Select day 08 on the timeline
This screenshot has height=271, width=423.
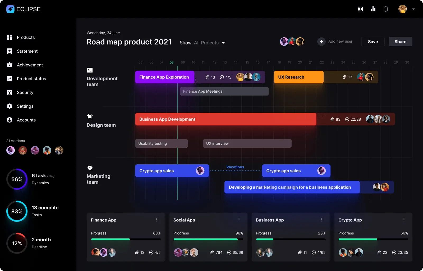172,62
